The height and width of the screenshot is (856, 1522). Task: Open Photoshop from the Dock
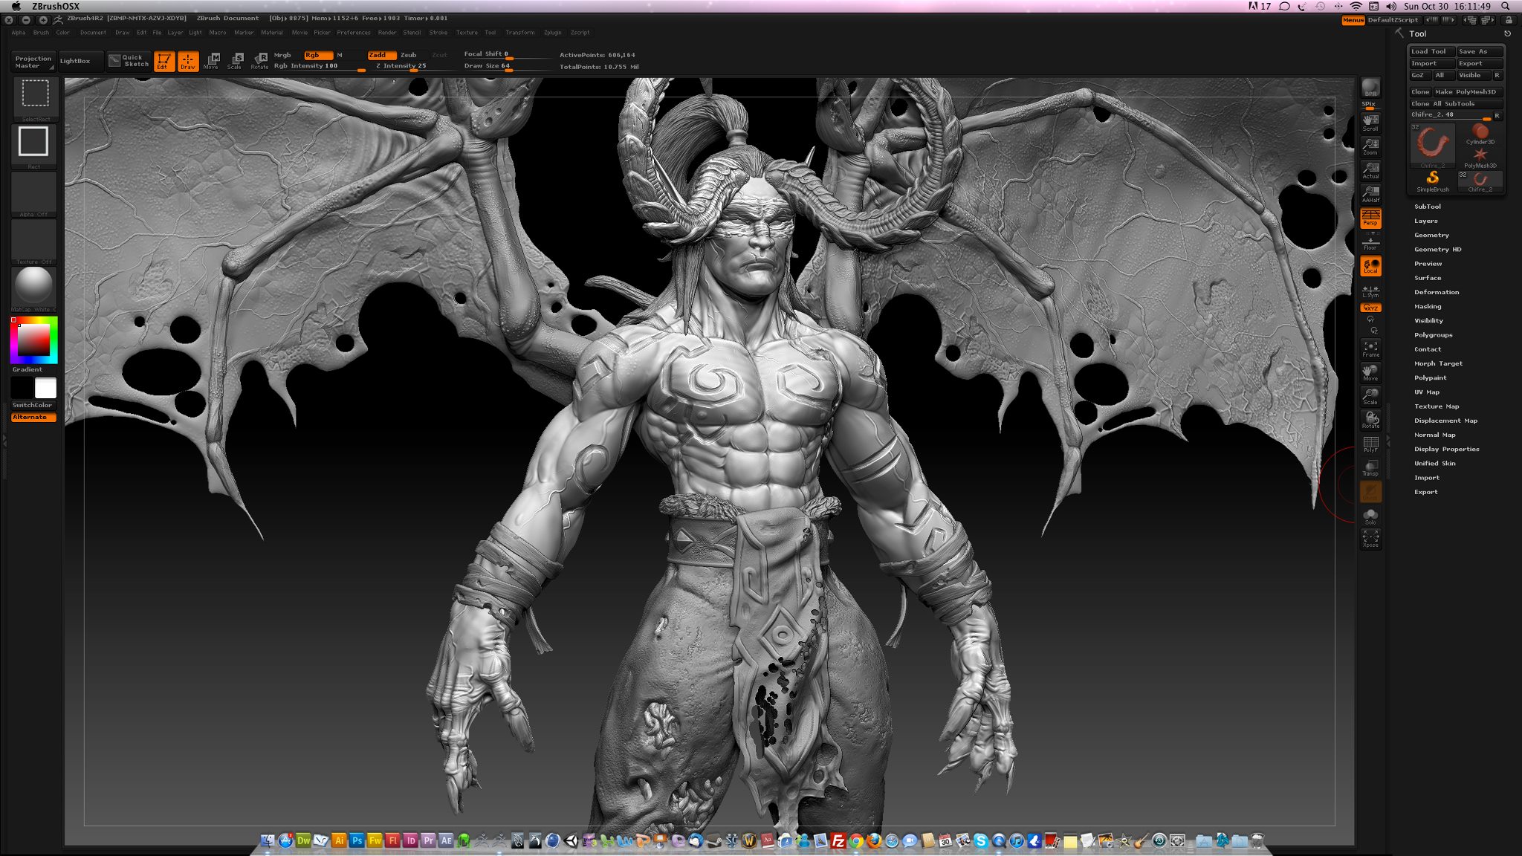(x=357, y=840)
